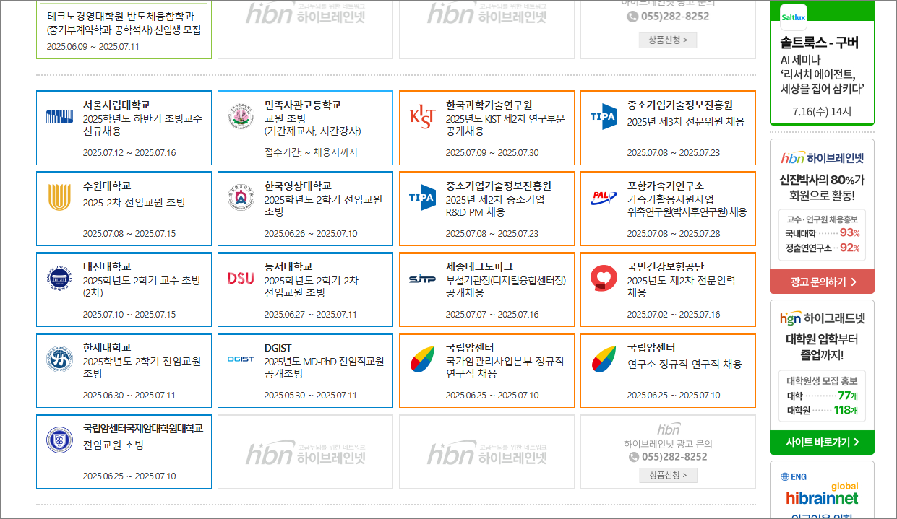Open 한국영상대학교 2학기 전임교원 초빙

tap(305, 209)
